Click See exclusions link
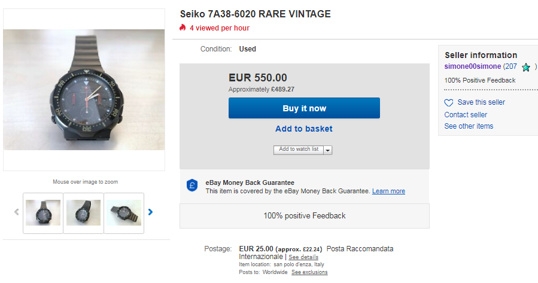Screen dimensions: 538x283 (309, 272)
